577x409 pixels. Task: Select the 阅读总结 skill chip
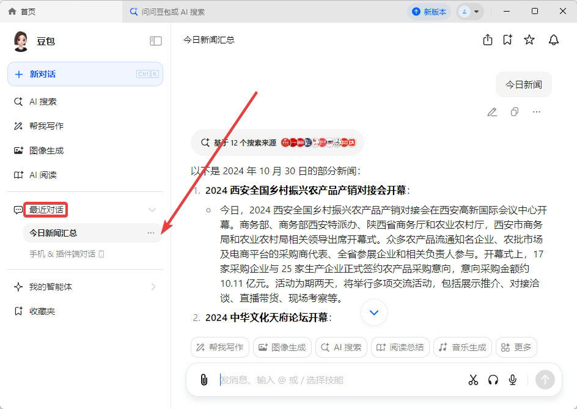[400, 347]
